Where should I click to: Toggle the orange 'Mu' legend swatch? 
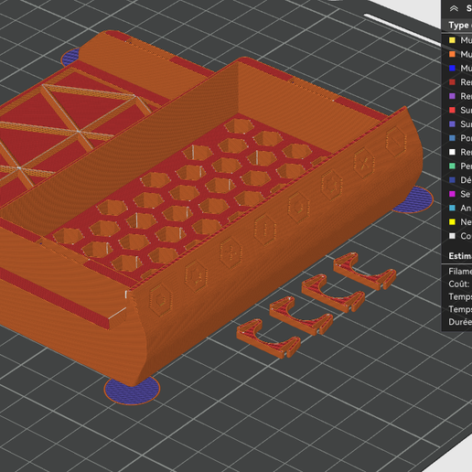(452, 54)
